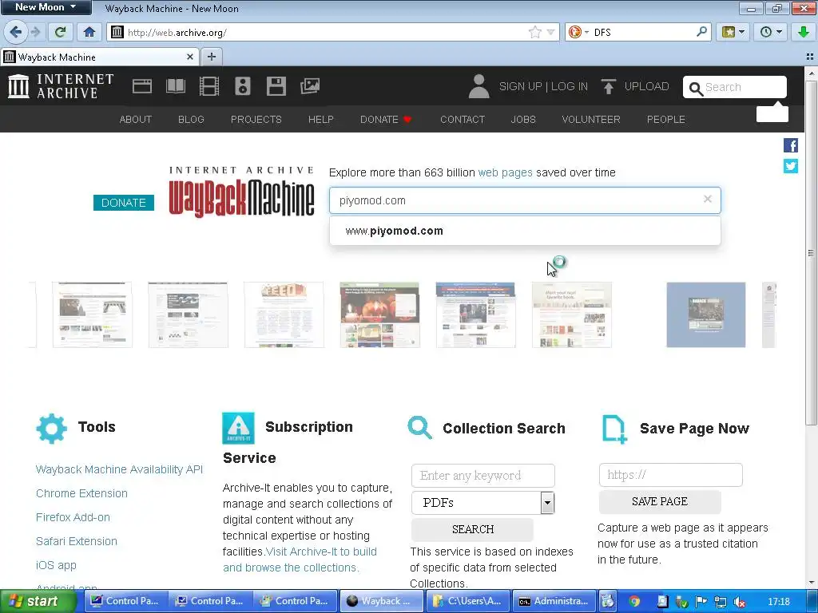The image size is (818, 613).
Task: Click the teal DONATE button
Action: (124, 203)
